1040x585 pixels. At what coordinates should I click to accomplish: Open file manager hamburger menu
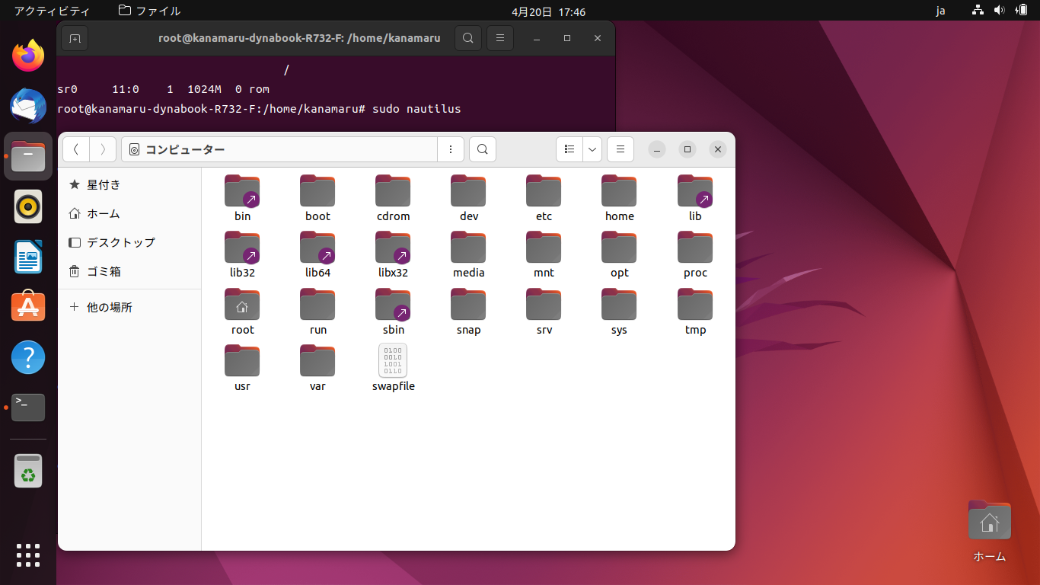click(620, 149)
